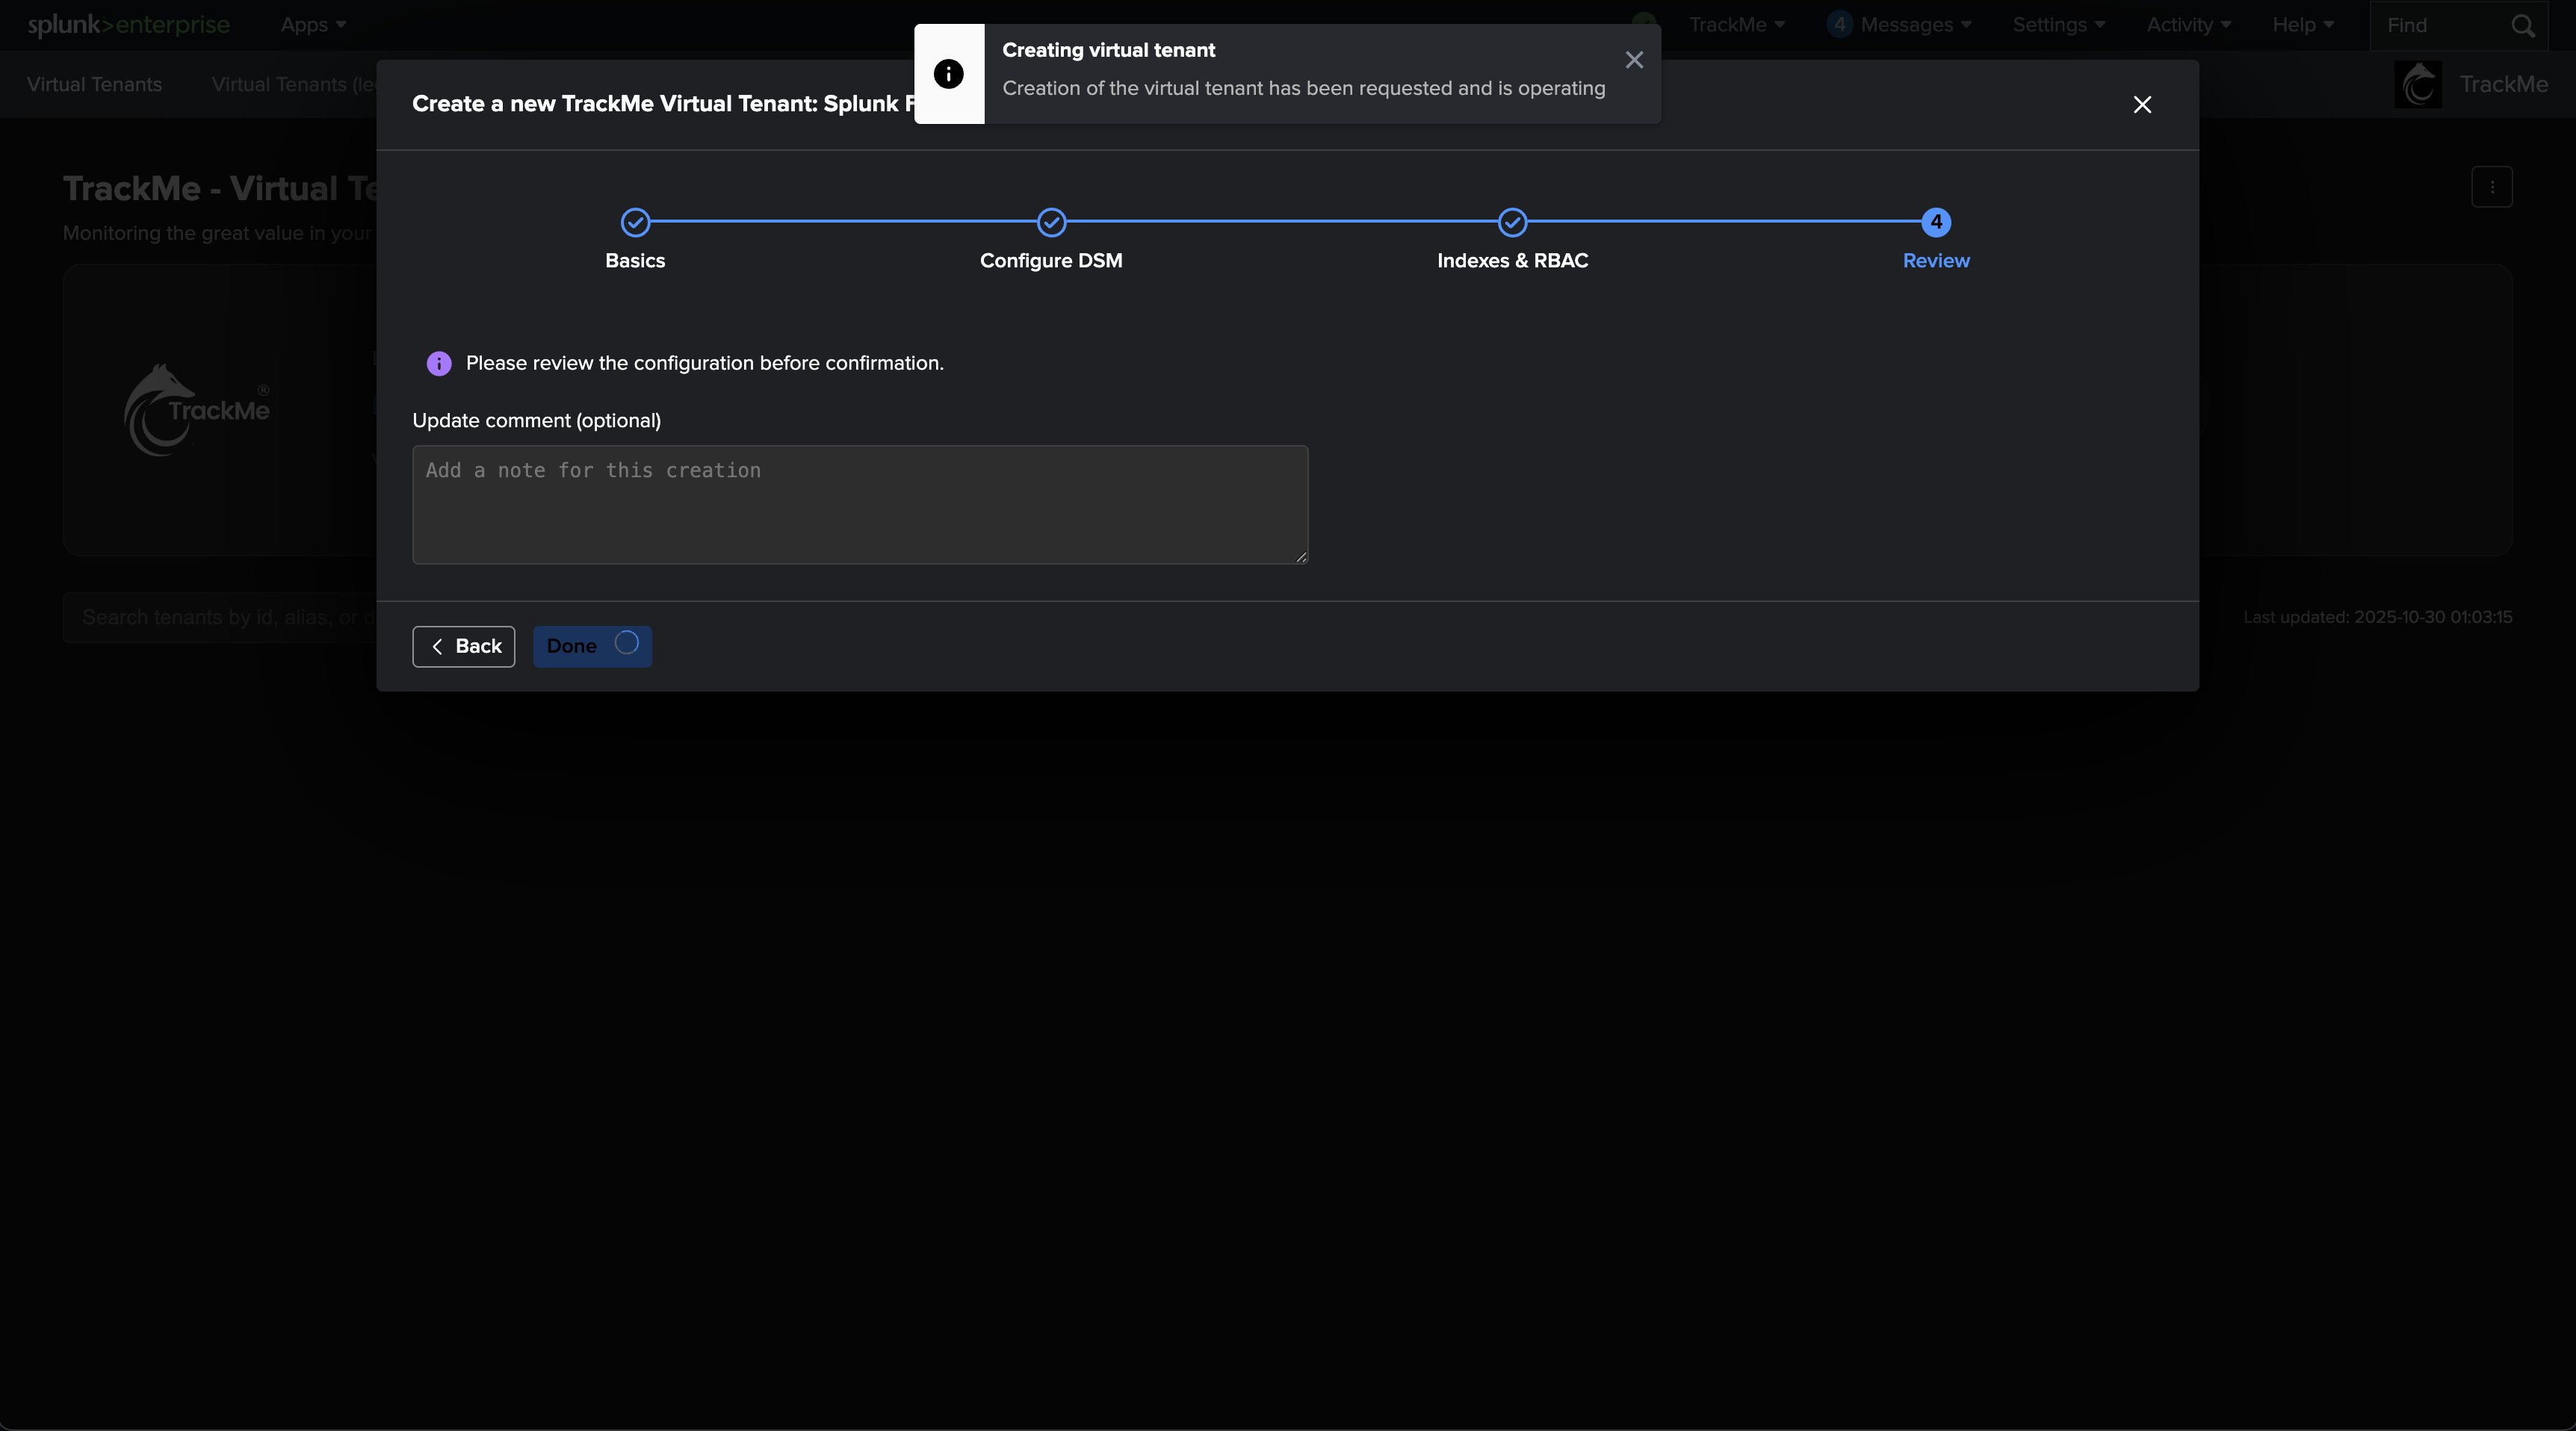Open the Help menu

coord(2302,25)
